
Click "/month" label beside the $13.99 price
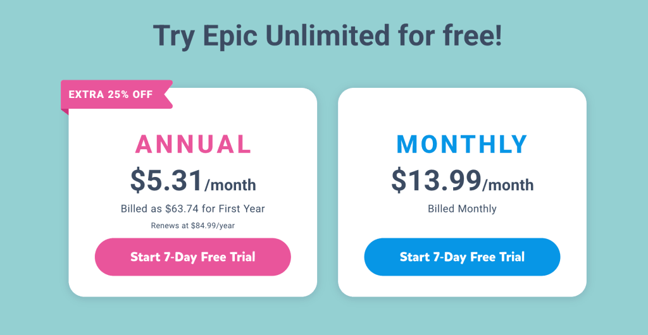click(x=508, y=185)
